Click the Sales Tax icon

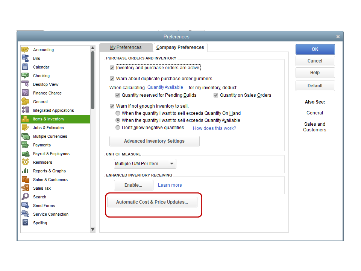point(25,188)
